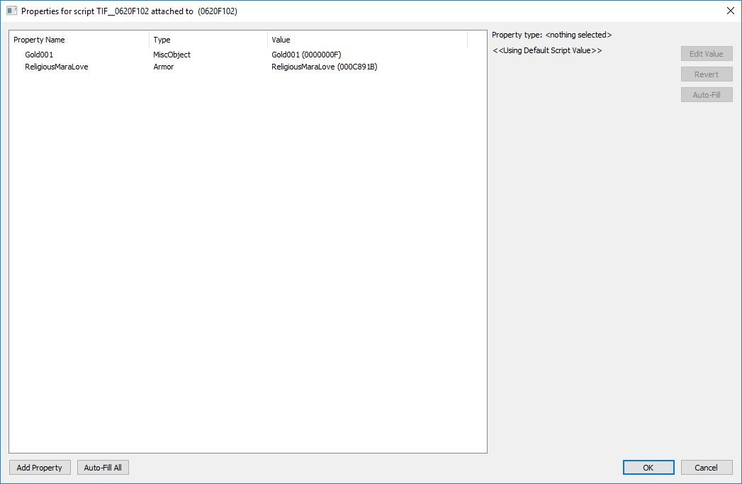
Task: Click the Gold001 (0000000F) value cell
Action: tap(306, 55)
